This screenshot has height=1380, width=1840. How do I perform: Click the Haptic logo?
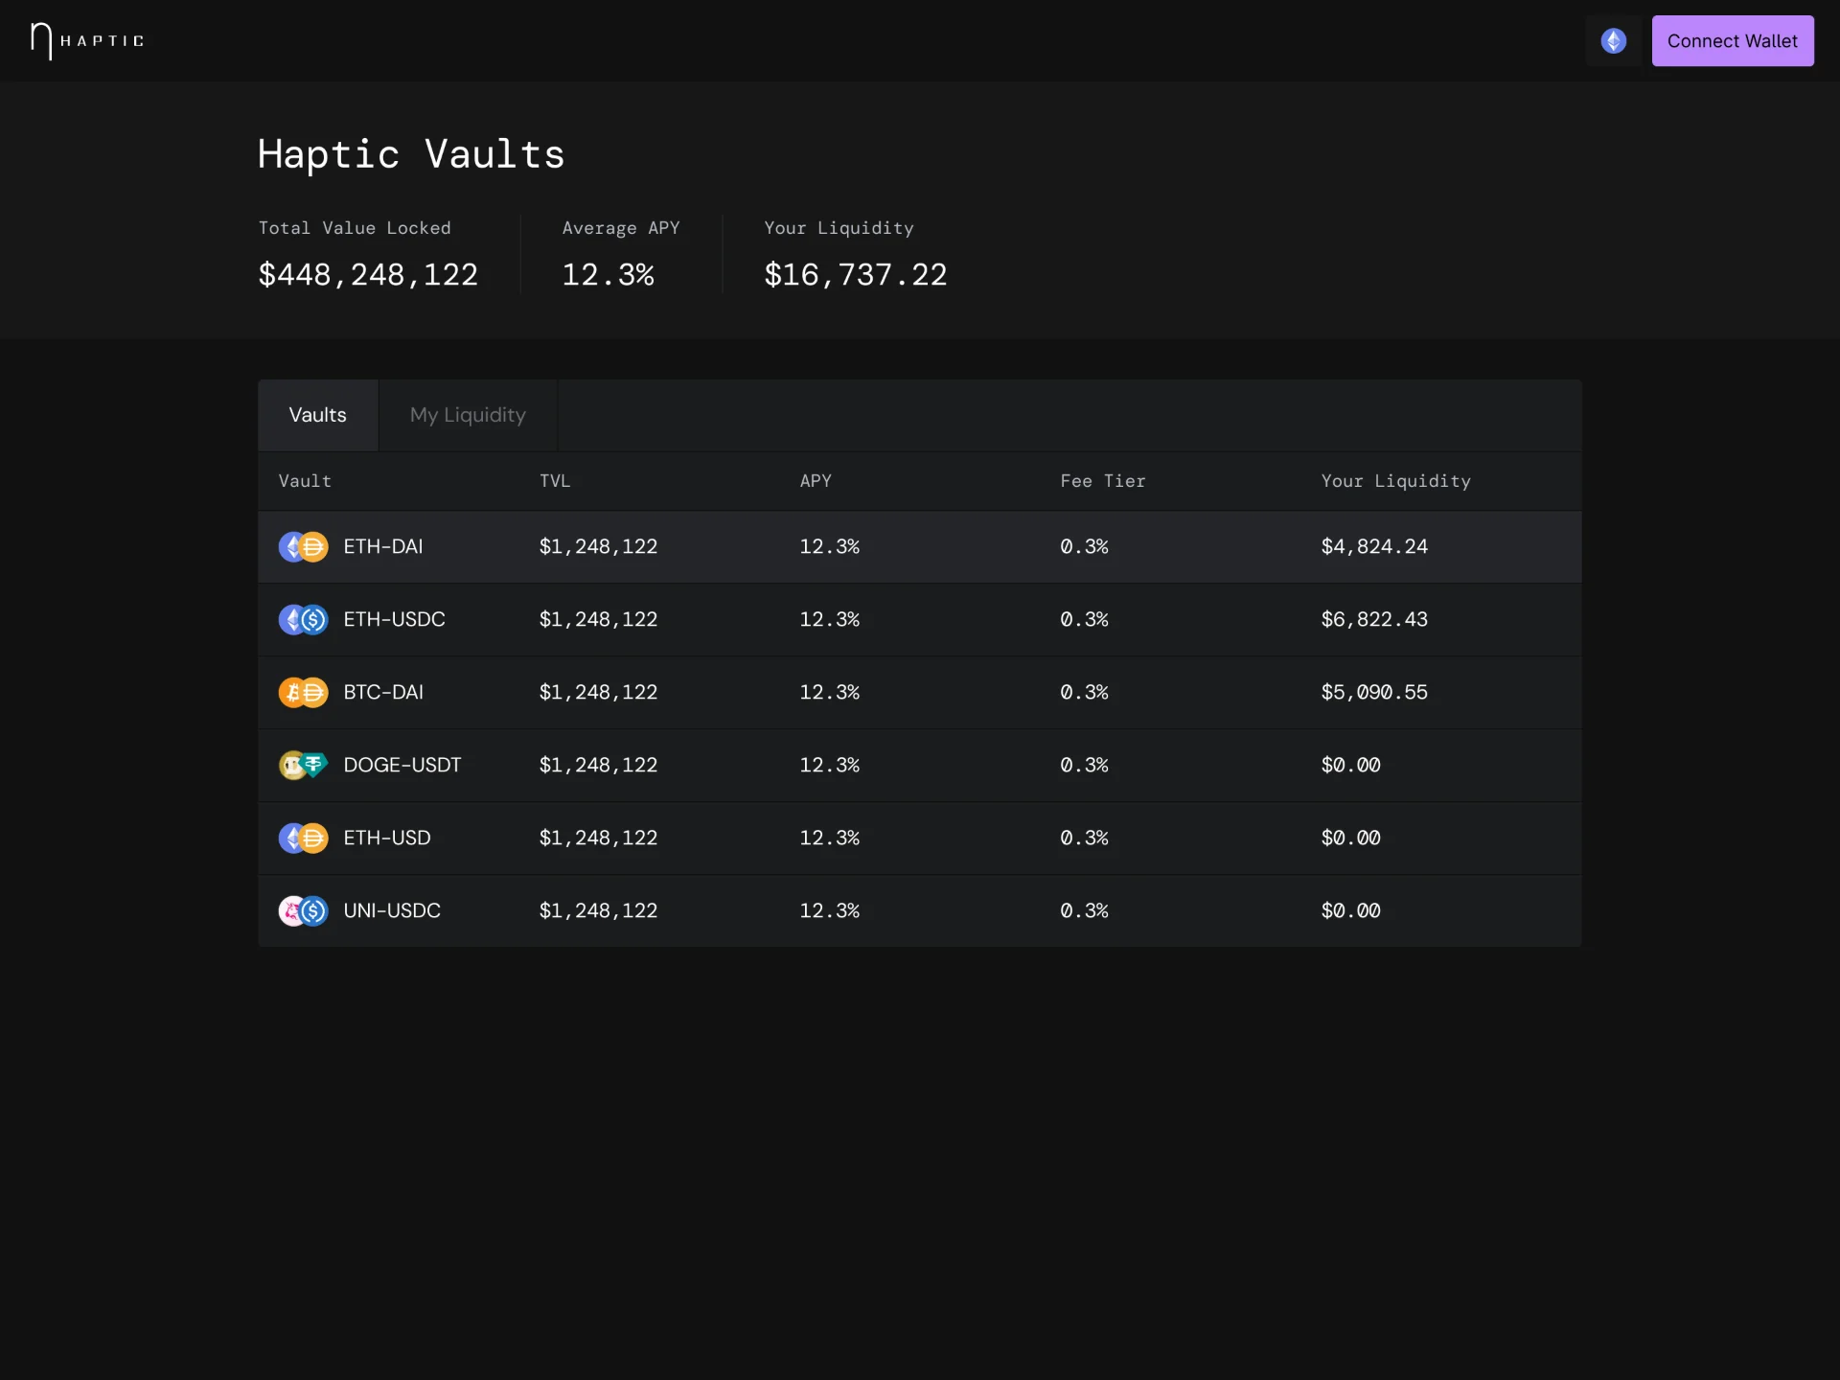click(x=87, y=41)
